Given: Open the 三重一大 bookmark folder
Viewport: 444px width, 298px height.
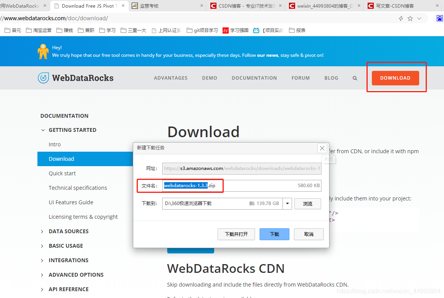Looking at the screenshot, I should pyautogui.click(x=133, y=30).
